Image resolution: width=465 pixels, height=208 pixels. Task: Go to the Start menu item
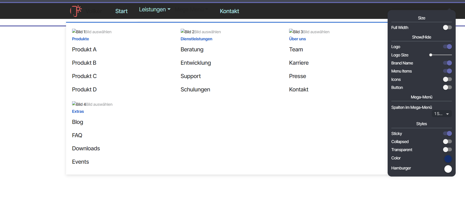[121, 11]
